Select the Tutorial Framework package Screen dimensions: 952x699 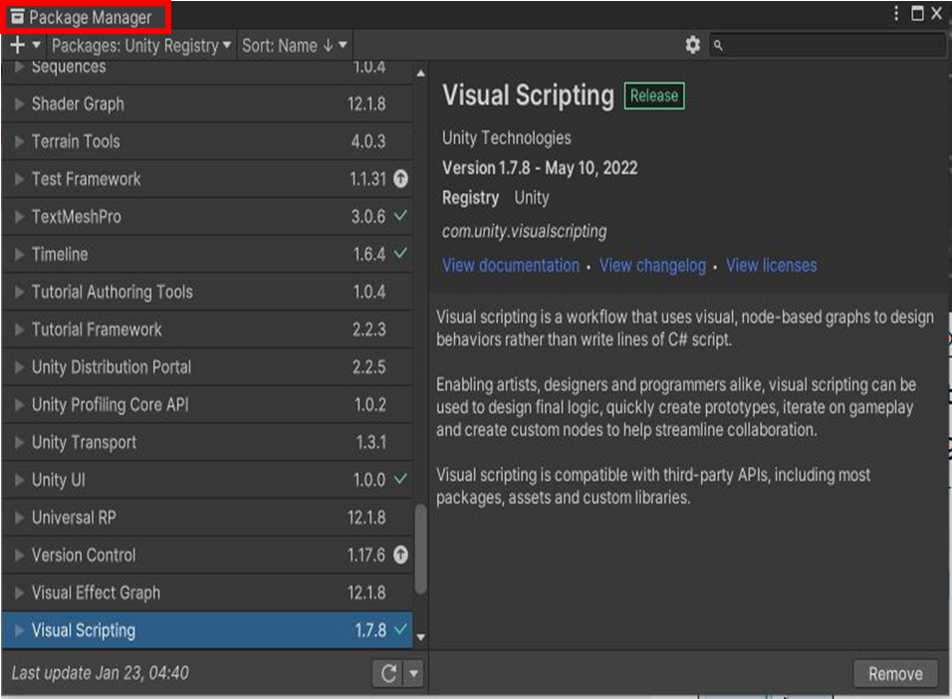pyautogui.click(x=207, y=330)
